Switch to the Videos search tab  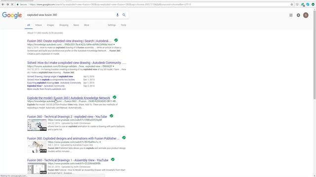(x=39, y=25)
